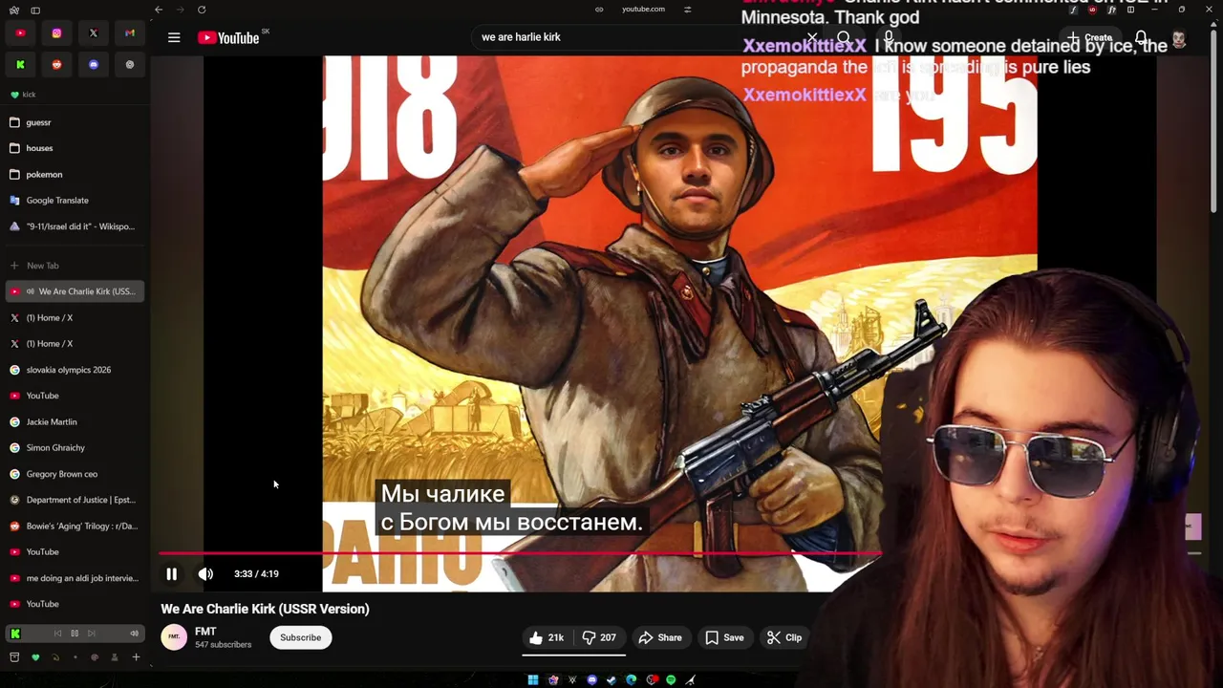Dislike the video showing 207

point(599,637)
